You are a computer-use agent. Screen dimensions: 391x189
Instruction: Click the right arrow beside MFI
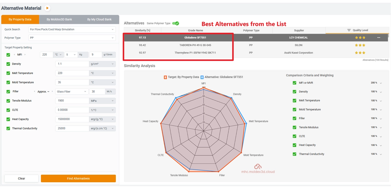[25, 55]
